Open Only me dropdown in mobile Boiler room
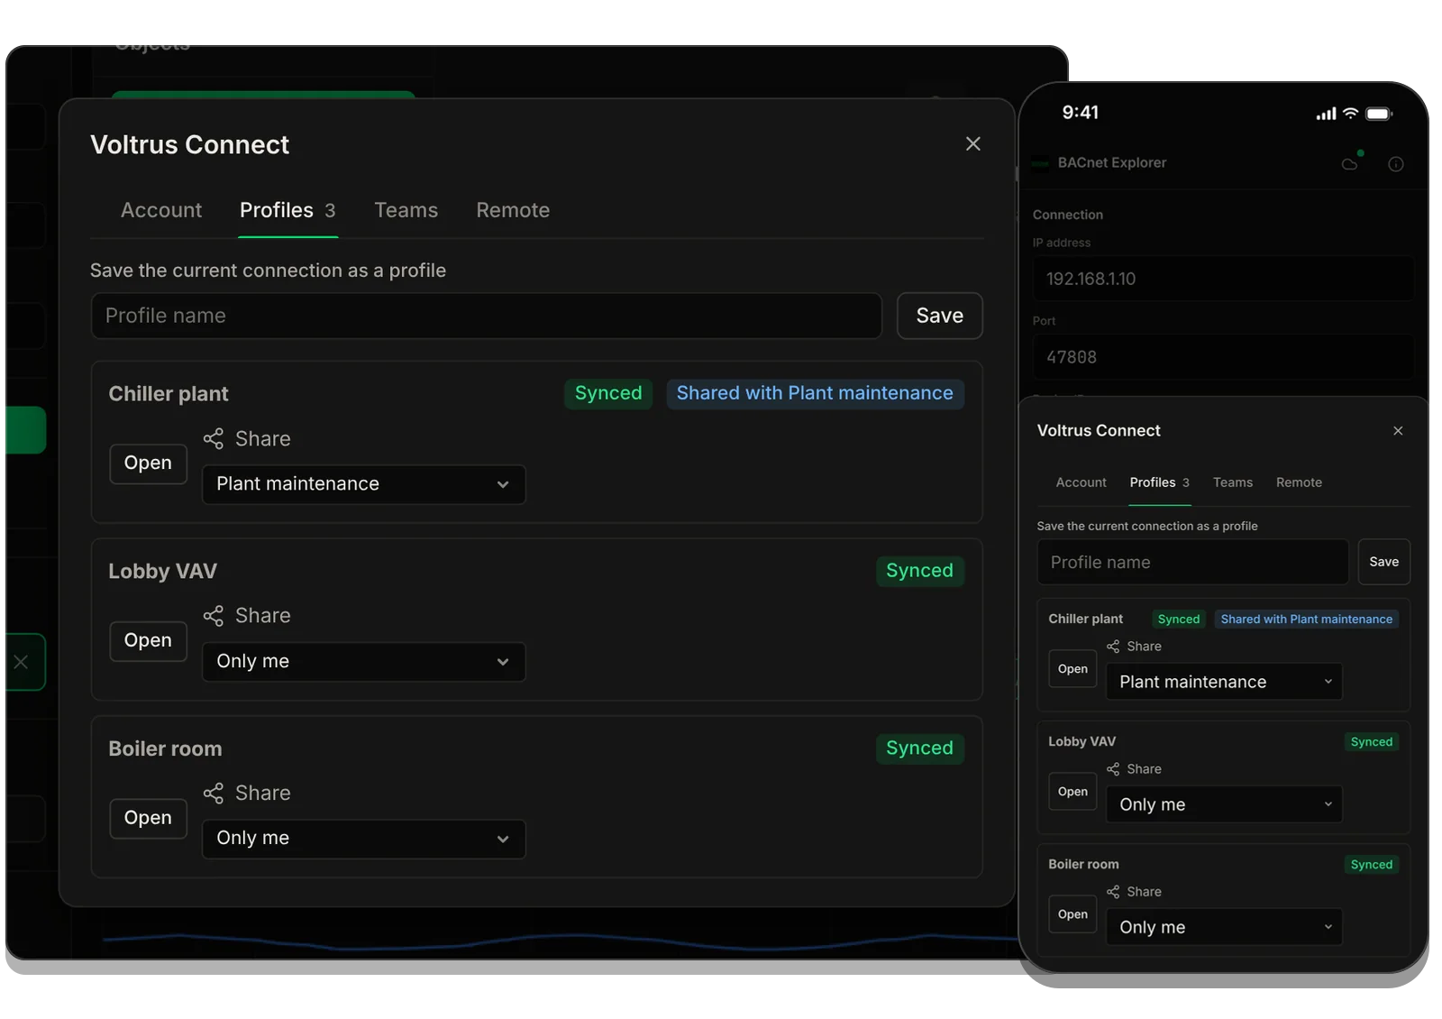This screenshot has height=1019, width=1442. coord(1224,927)
